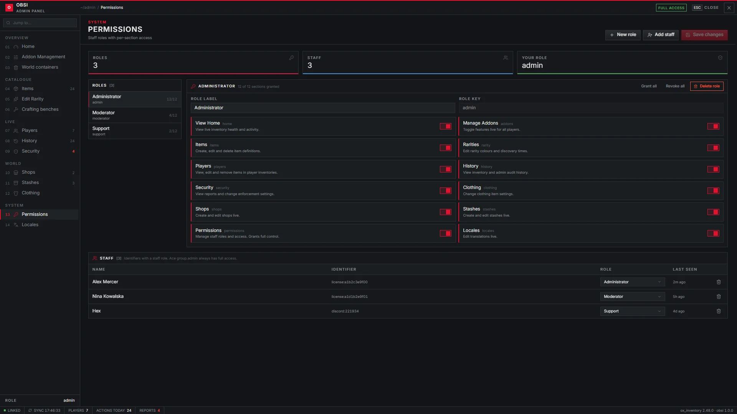
Task: Toggle Security section access
Action: (x=445, y=191)
